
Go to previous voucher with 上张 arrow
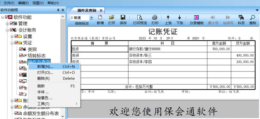point(168,18)
